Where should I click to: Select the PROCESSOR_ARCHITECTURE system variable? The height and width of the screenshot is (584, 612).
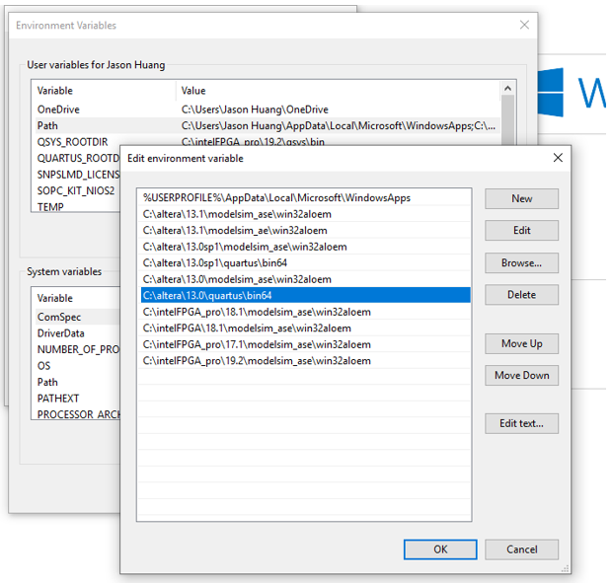78,414
